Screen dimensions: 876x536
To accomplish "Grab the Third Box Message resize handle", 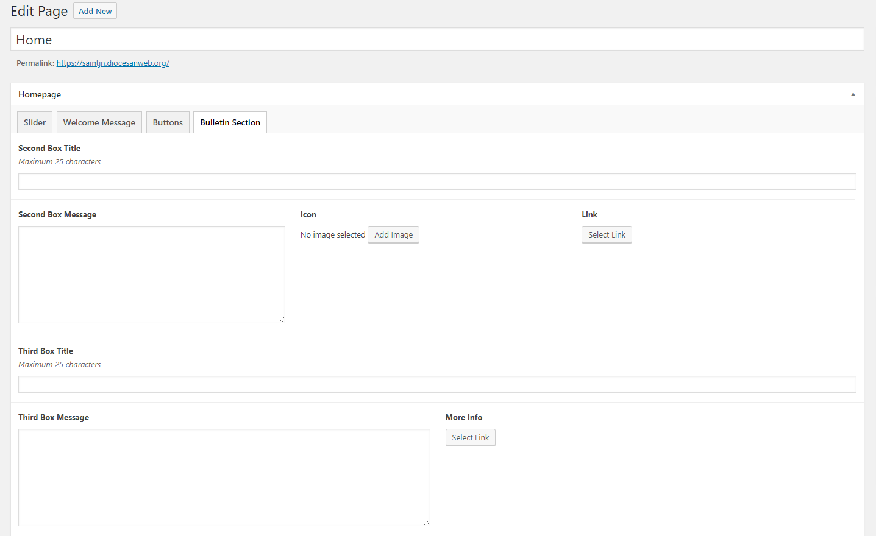I will [427, 523].
